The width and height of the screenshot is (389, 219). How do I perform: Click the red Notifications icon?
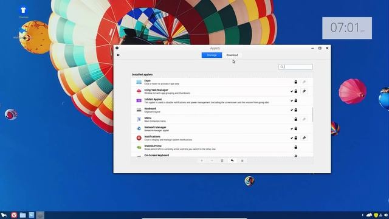[x=139, y=138]
